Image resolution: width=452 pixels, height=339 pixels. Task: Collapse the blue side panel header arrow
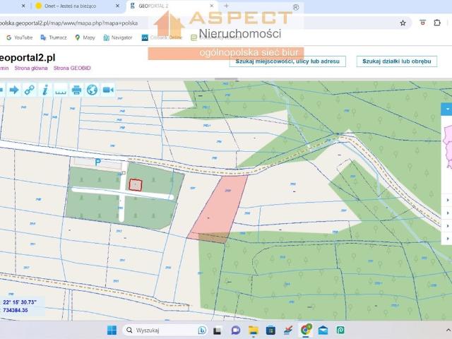447,109
